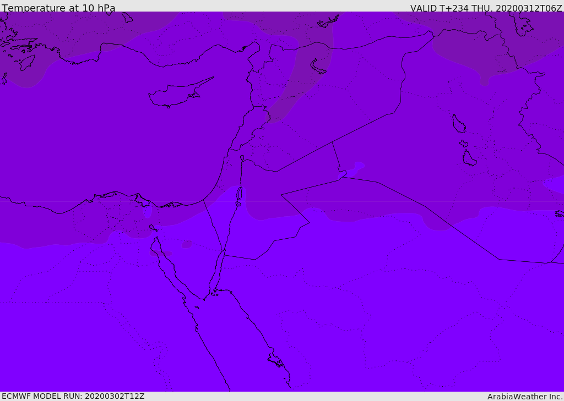This screenshot has height=401, width=564.
Task: Click the large lake in northern Syria
Action: point(318,67)
